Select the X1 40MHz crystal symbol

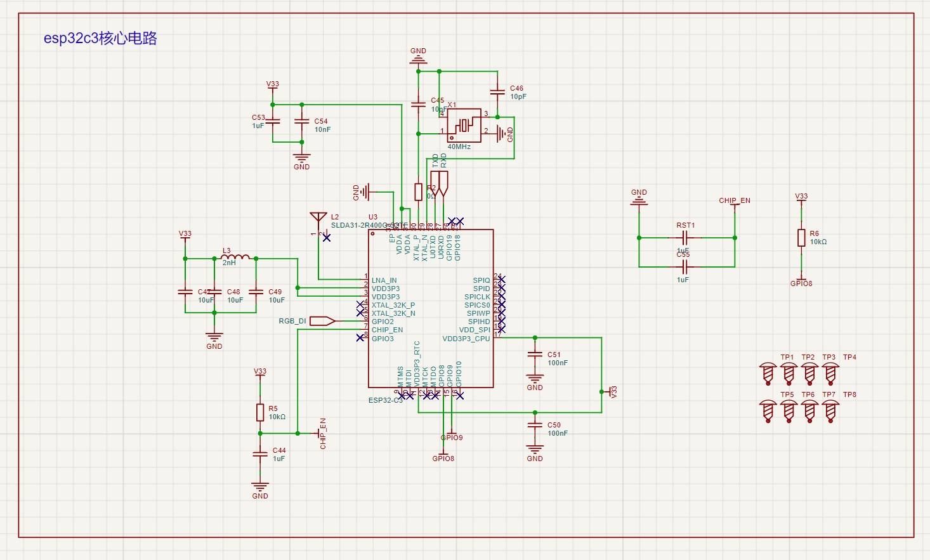click(x=464, y=126)
